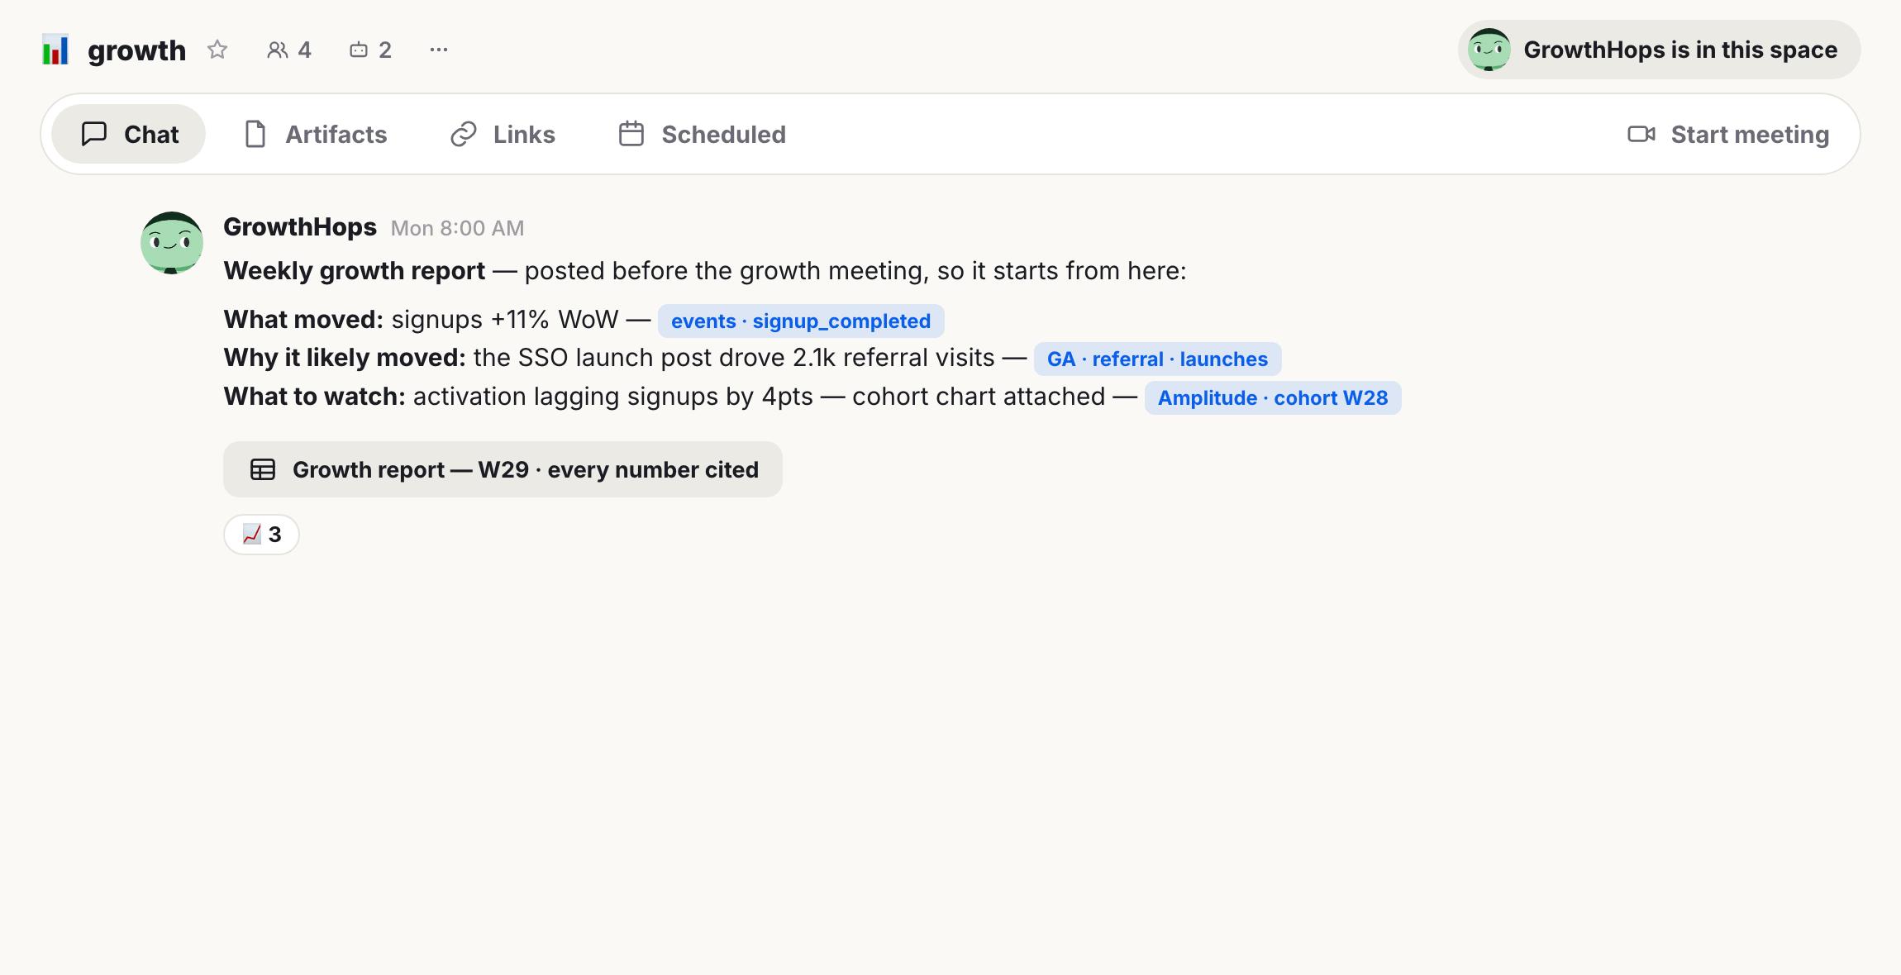Viewport: 1901px width, 975px height.
Task: Click the growth bar chart space icon
Action: pos(55,50)
